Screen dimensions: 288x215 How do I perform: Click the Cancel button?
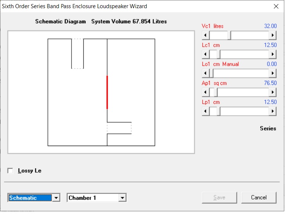[x=259, y=198]
